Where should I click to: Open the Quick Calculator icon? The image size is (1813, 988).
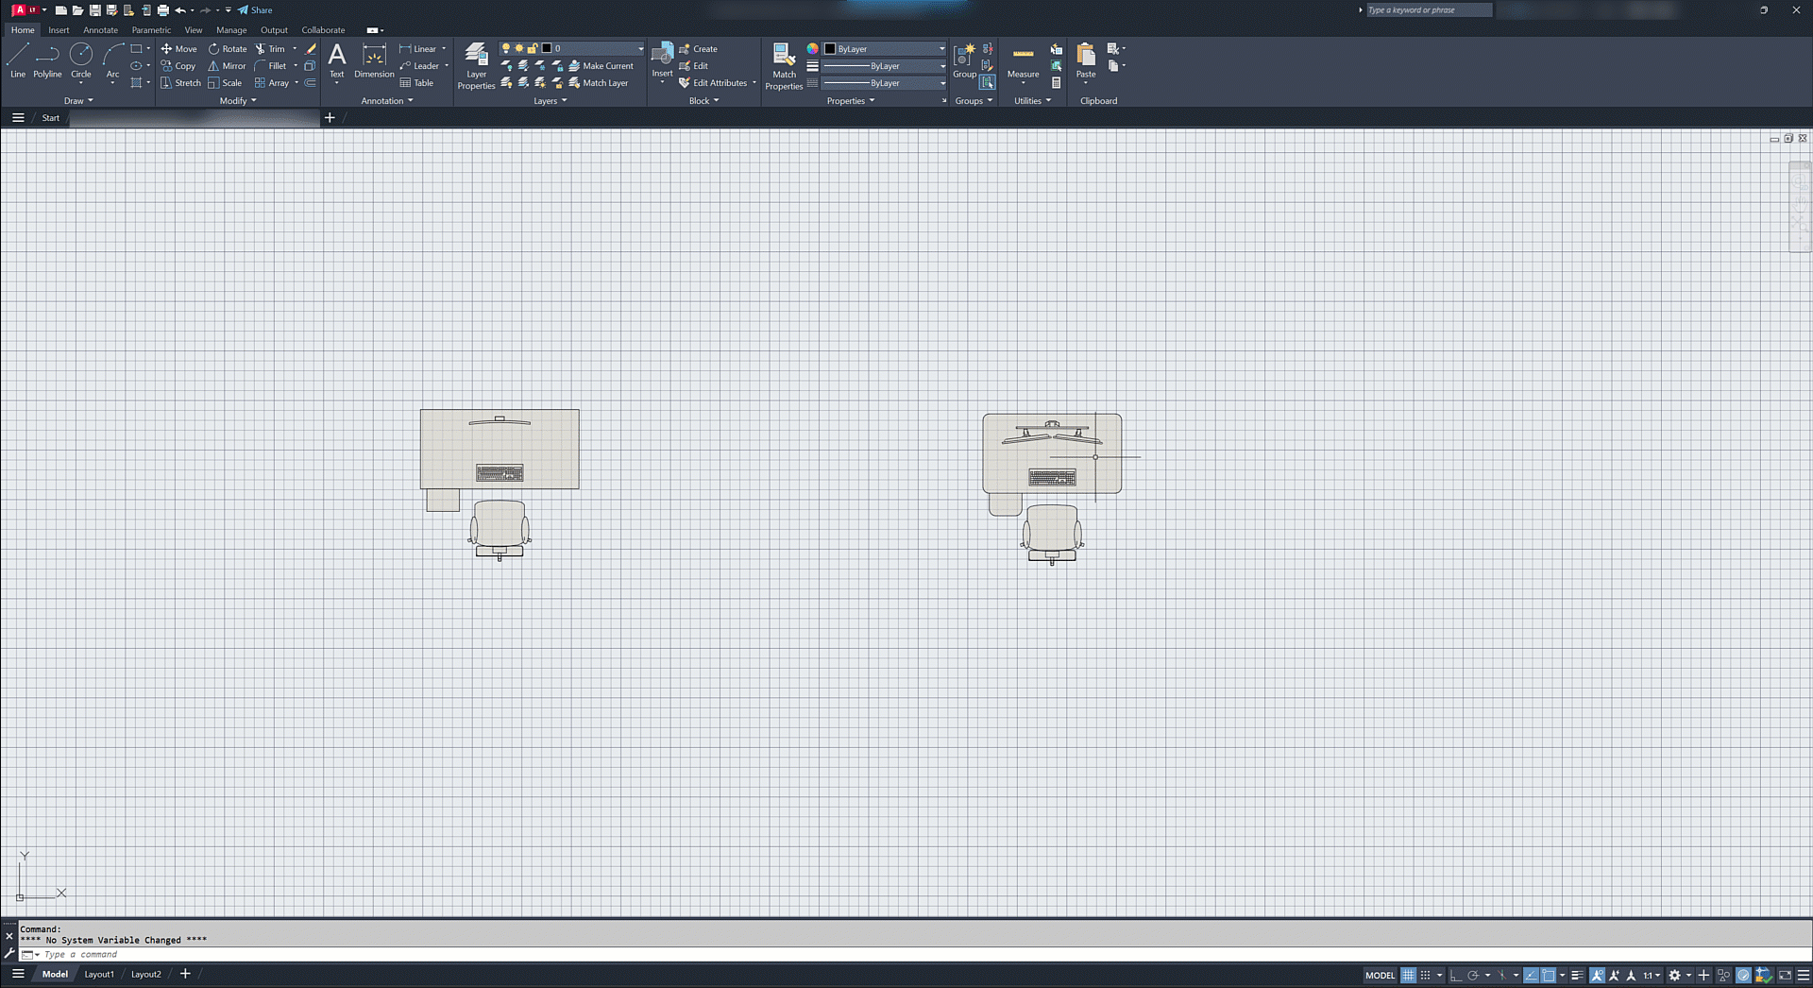tap(1056, 83)
